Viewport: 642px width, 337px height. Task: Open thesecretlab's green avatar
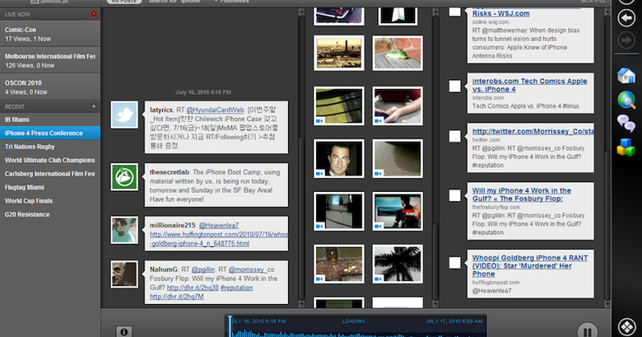point(124,176)
